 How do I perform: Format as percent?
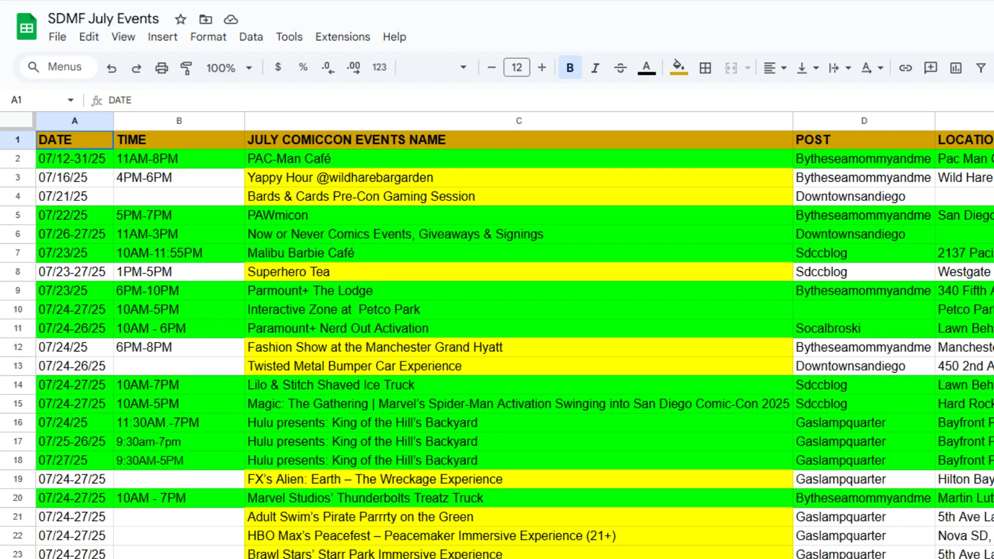[303, 67]
